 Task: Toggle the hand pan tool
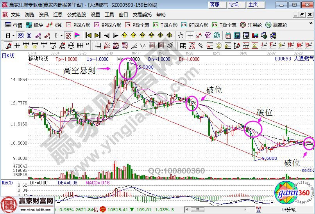click(181, 35)
